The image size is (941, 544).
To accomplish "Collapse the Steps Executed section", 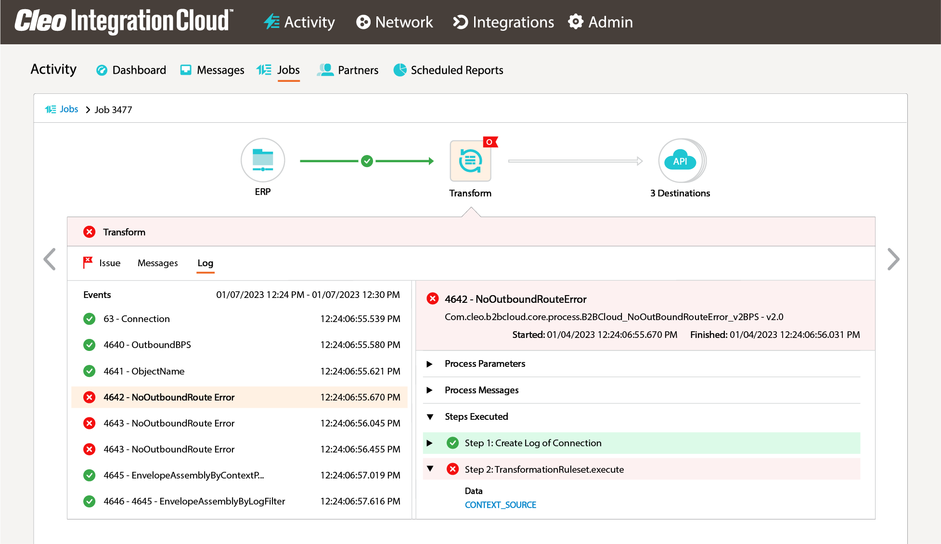I will pyautogui.click(x=430, y=417).
